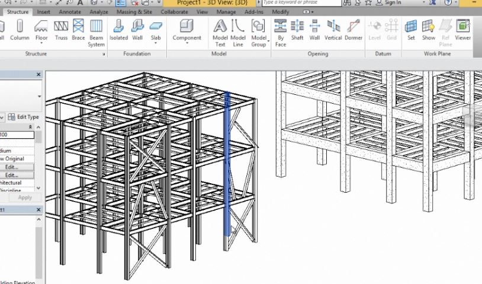This screenshot has height=284, width=482.
Task: Expand the Floor tool dropdown arrow
Action: [41, 43]
